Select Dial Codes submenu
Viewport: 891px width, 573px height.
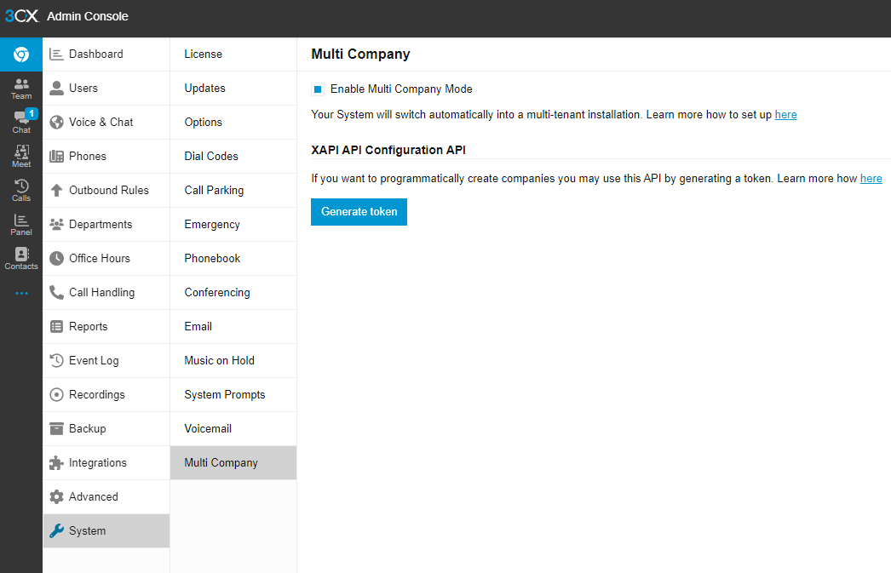(233, 156)
